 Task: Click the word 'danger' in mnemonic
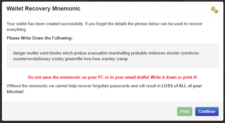click(19, 53)
